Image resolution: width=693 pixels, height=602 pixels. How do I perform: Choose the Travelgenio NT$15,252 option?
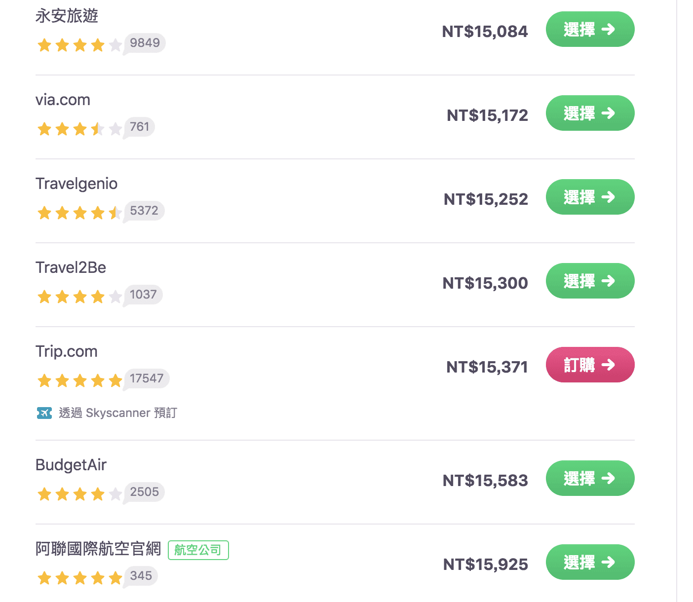(590, 197)
